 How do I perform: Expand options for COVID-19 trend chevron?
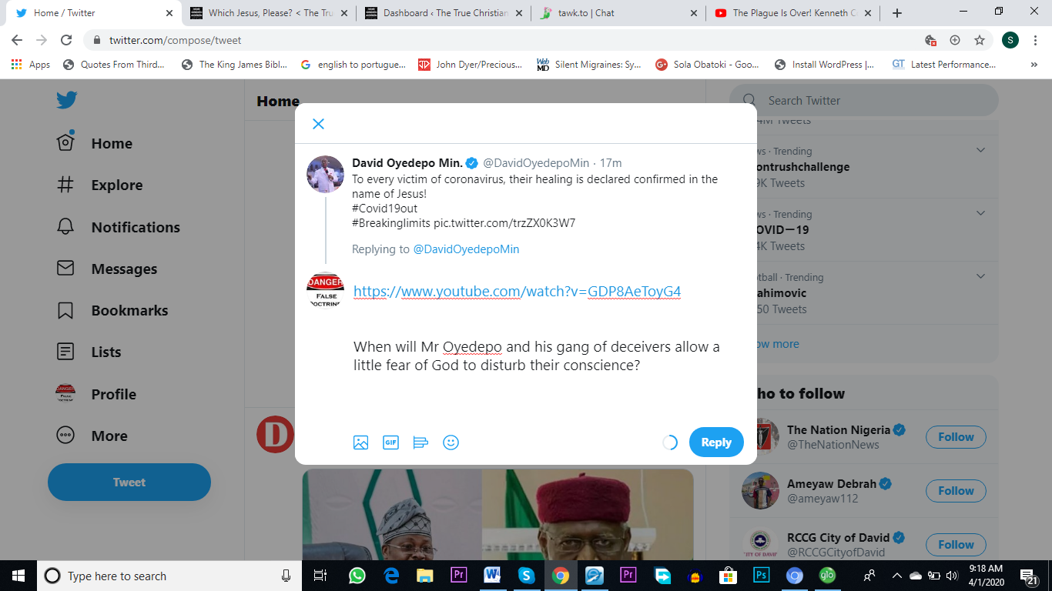click(980, 213)
